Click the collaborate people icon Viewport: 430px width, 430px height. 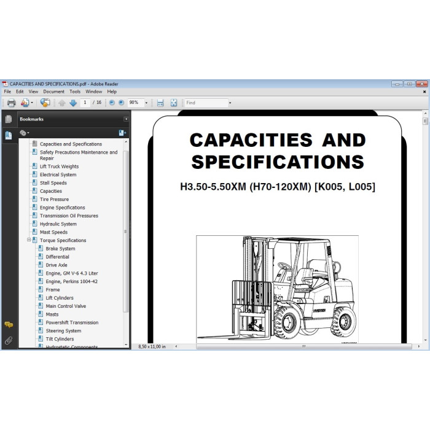pos(25,103)
